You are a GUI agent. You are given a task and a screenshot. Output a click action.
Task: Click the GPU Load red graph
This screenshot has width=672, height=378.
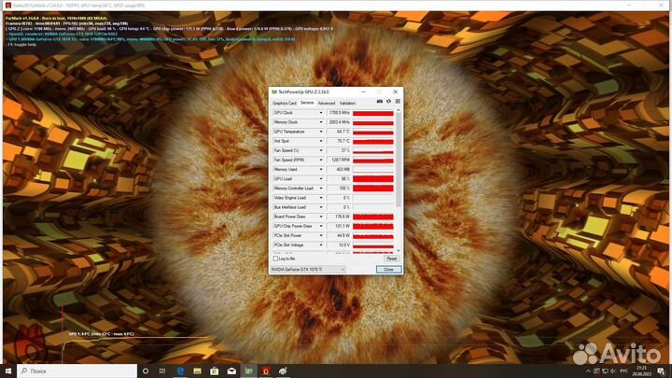(x=372, y=178)
